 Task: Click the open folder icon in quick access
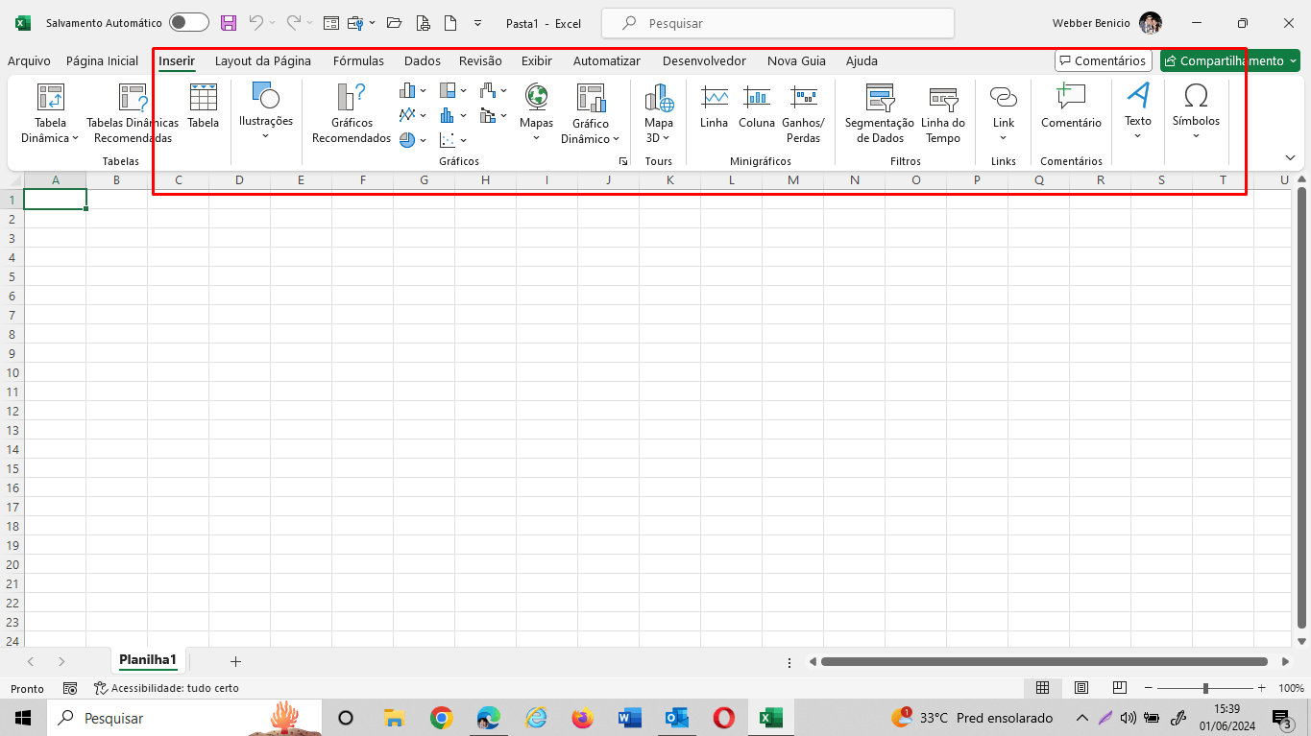pos(394,23)
